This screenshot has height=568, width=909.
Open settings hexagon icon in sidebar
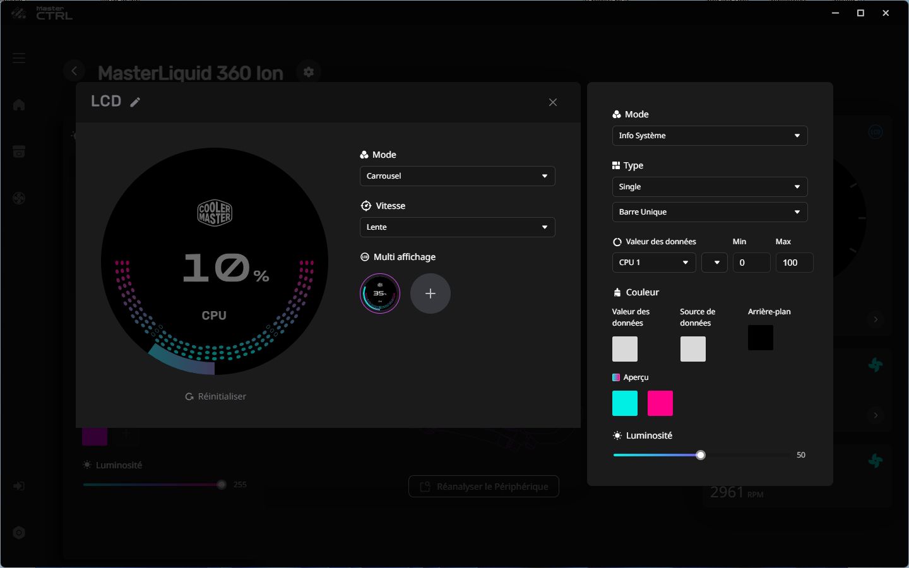(19, 533)
